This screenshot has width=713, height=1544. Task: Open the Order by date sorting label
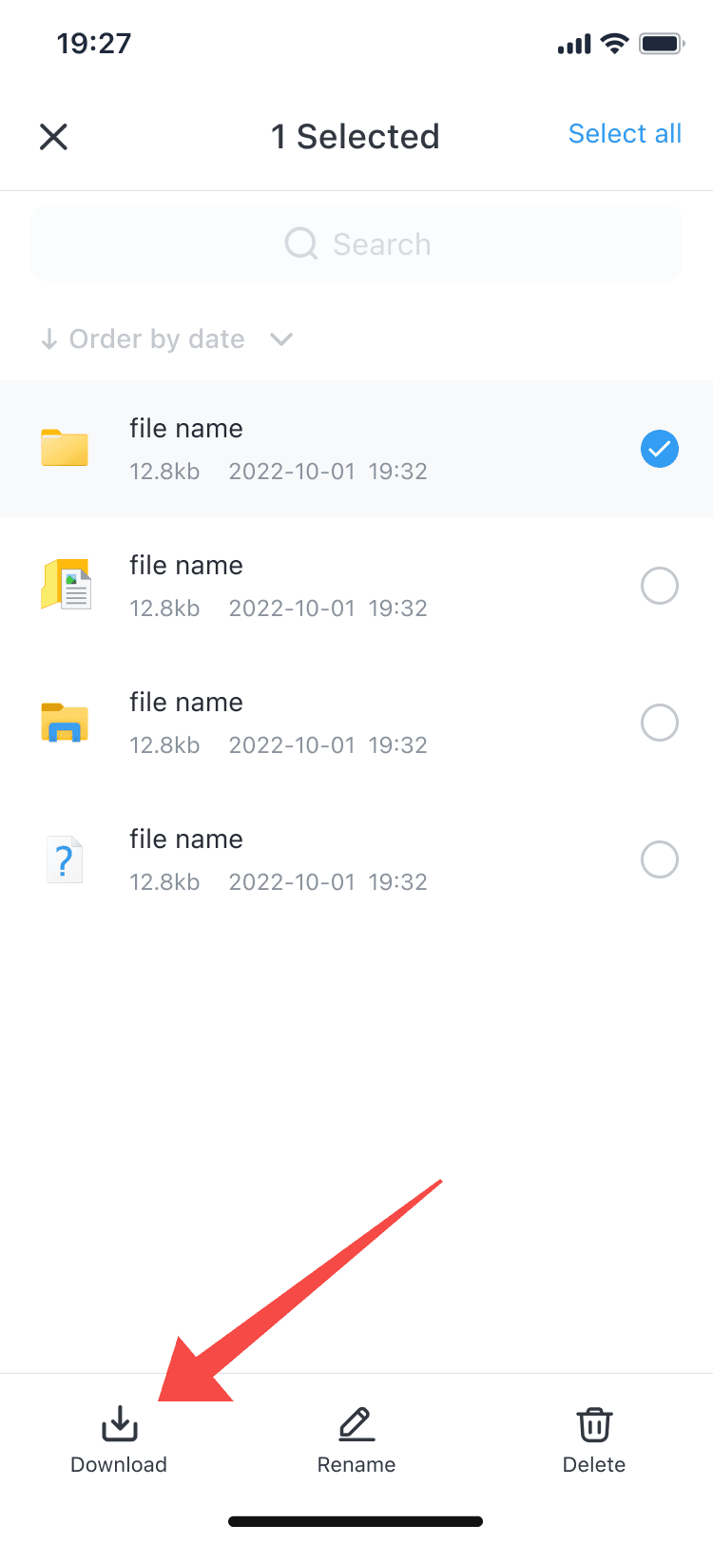click(x=157, y=339)
